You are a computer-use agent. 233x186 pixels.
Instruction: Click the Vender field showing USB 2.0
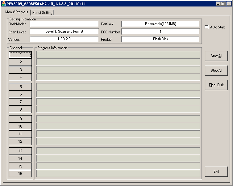pos(64,39)
